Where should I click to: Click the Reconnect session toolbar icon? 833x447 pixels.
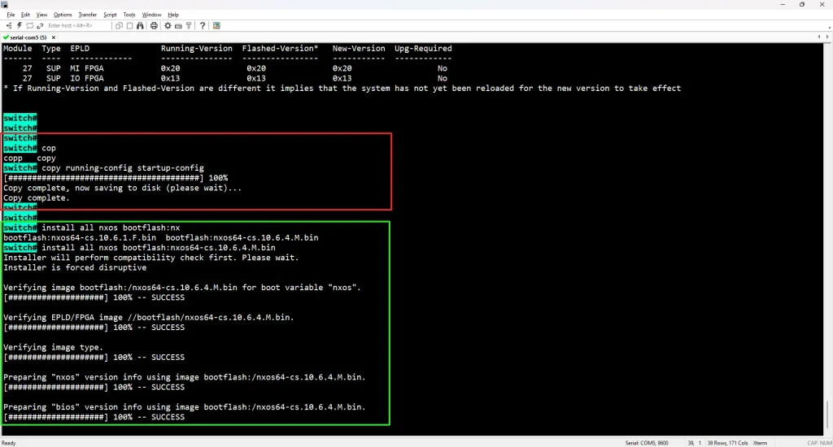pos(30,25)
